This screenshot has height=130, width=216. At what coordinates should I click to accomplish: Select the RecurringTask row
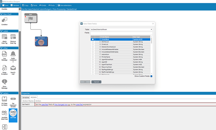pyautogui.click(x=121, y=67)
